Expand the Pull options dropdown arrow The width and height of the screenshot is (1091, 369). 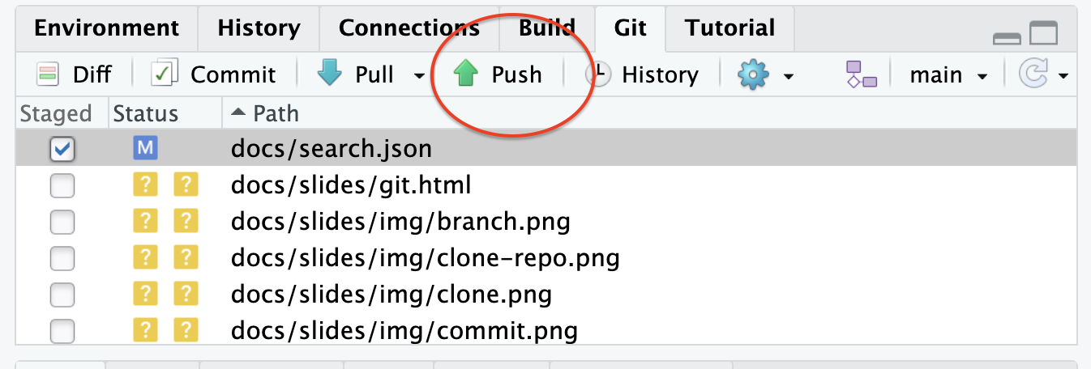tap(418, 76)
